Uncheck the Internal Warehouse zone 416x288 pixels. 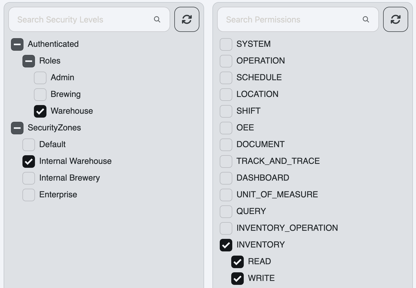(29, 162)
